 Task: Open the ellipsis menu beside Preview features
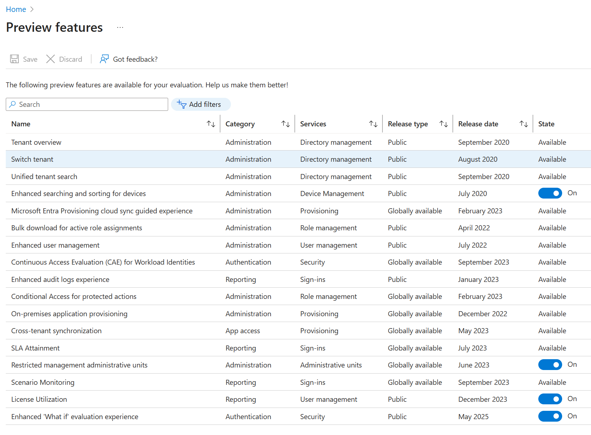[x=120, y=27]
